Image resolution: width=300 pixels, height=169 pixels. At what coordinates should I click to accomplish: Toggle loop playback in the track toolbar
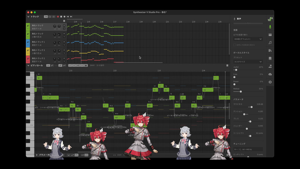(50, 17)
